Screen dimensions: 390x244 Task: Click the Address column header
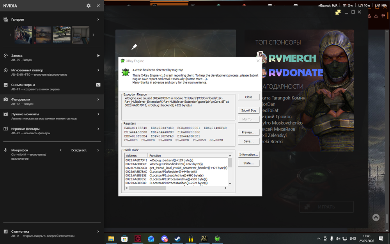[136, 155]
